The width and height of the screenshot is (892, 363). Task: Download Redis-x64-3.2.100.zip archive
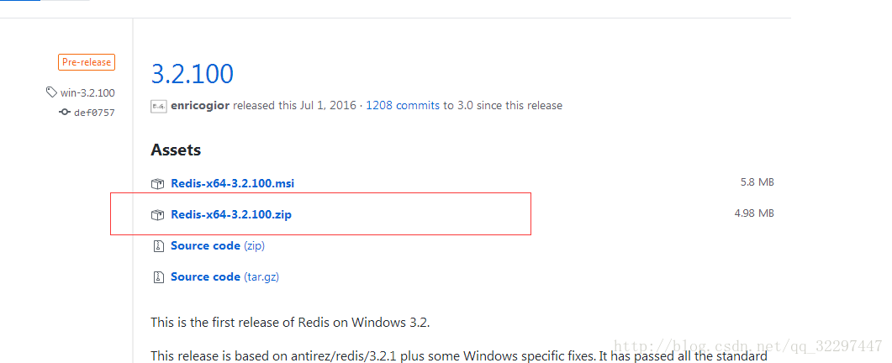click(231, 215)
